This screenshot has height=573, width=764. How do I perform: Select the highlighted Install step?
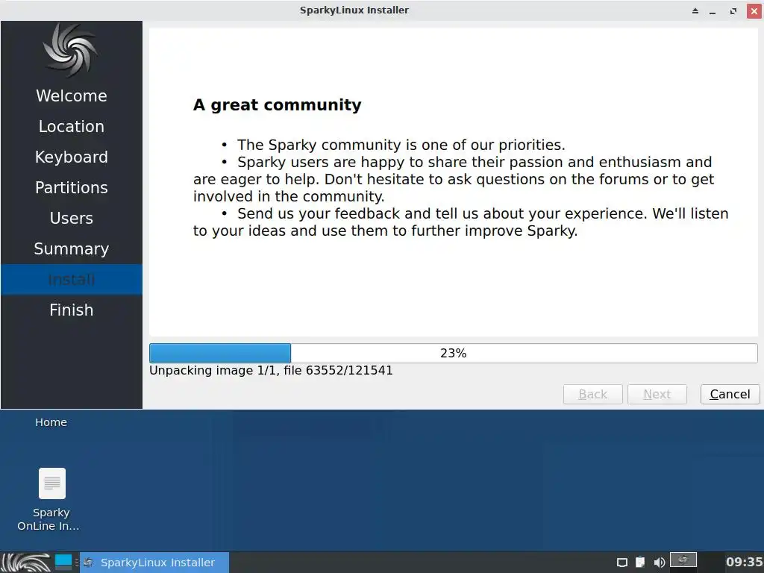(72, 280)
